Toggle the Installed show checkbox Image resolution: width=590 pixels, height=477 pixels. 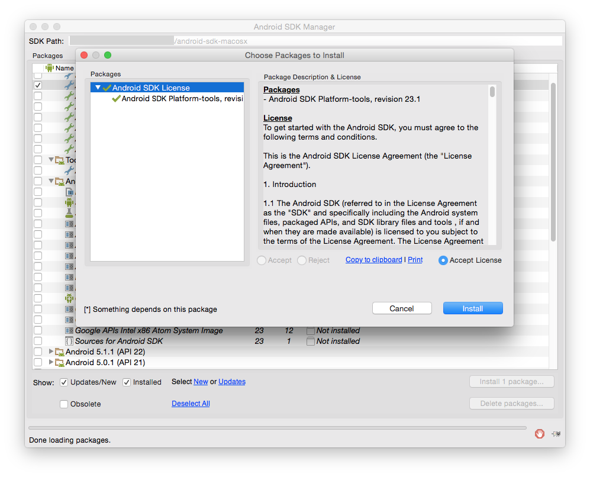127,382
